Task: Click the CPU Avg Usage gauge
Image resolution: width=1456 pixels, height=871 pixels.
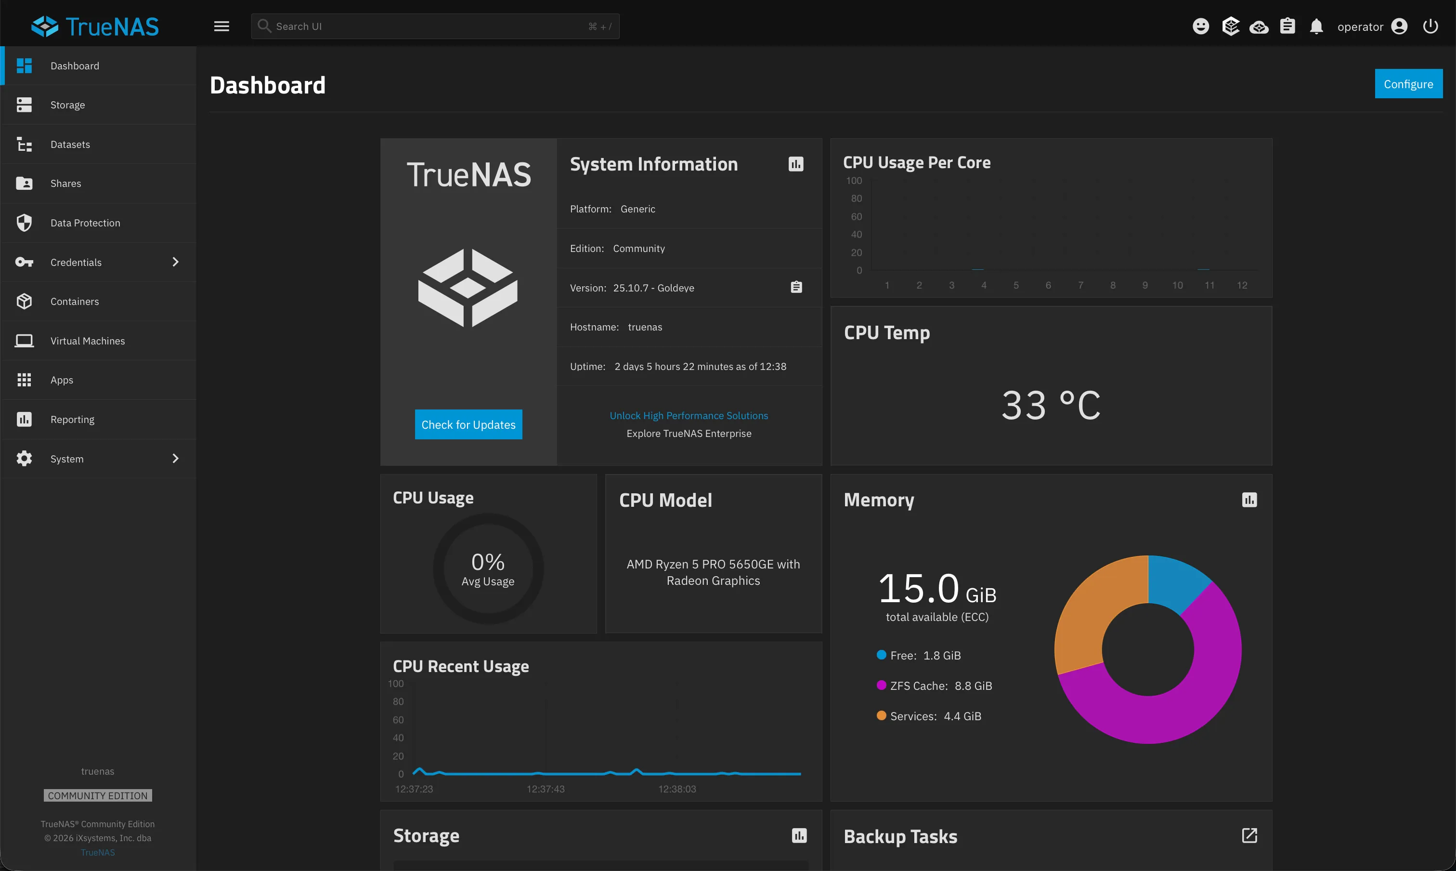Action: [488, 569]
